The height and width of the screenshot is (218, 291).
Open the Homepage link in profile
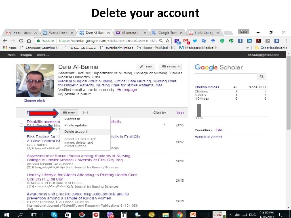click(x=127, y=90)
